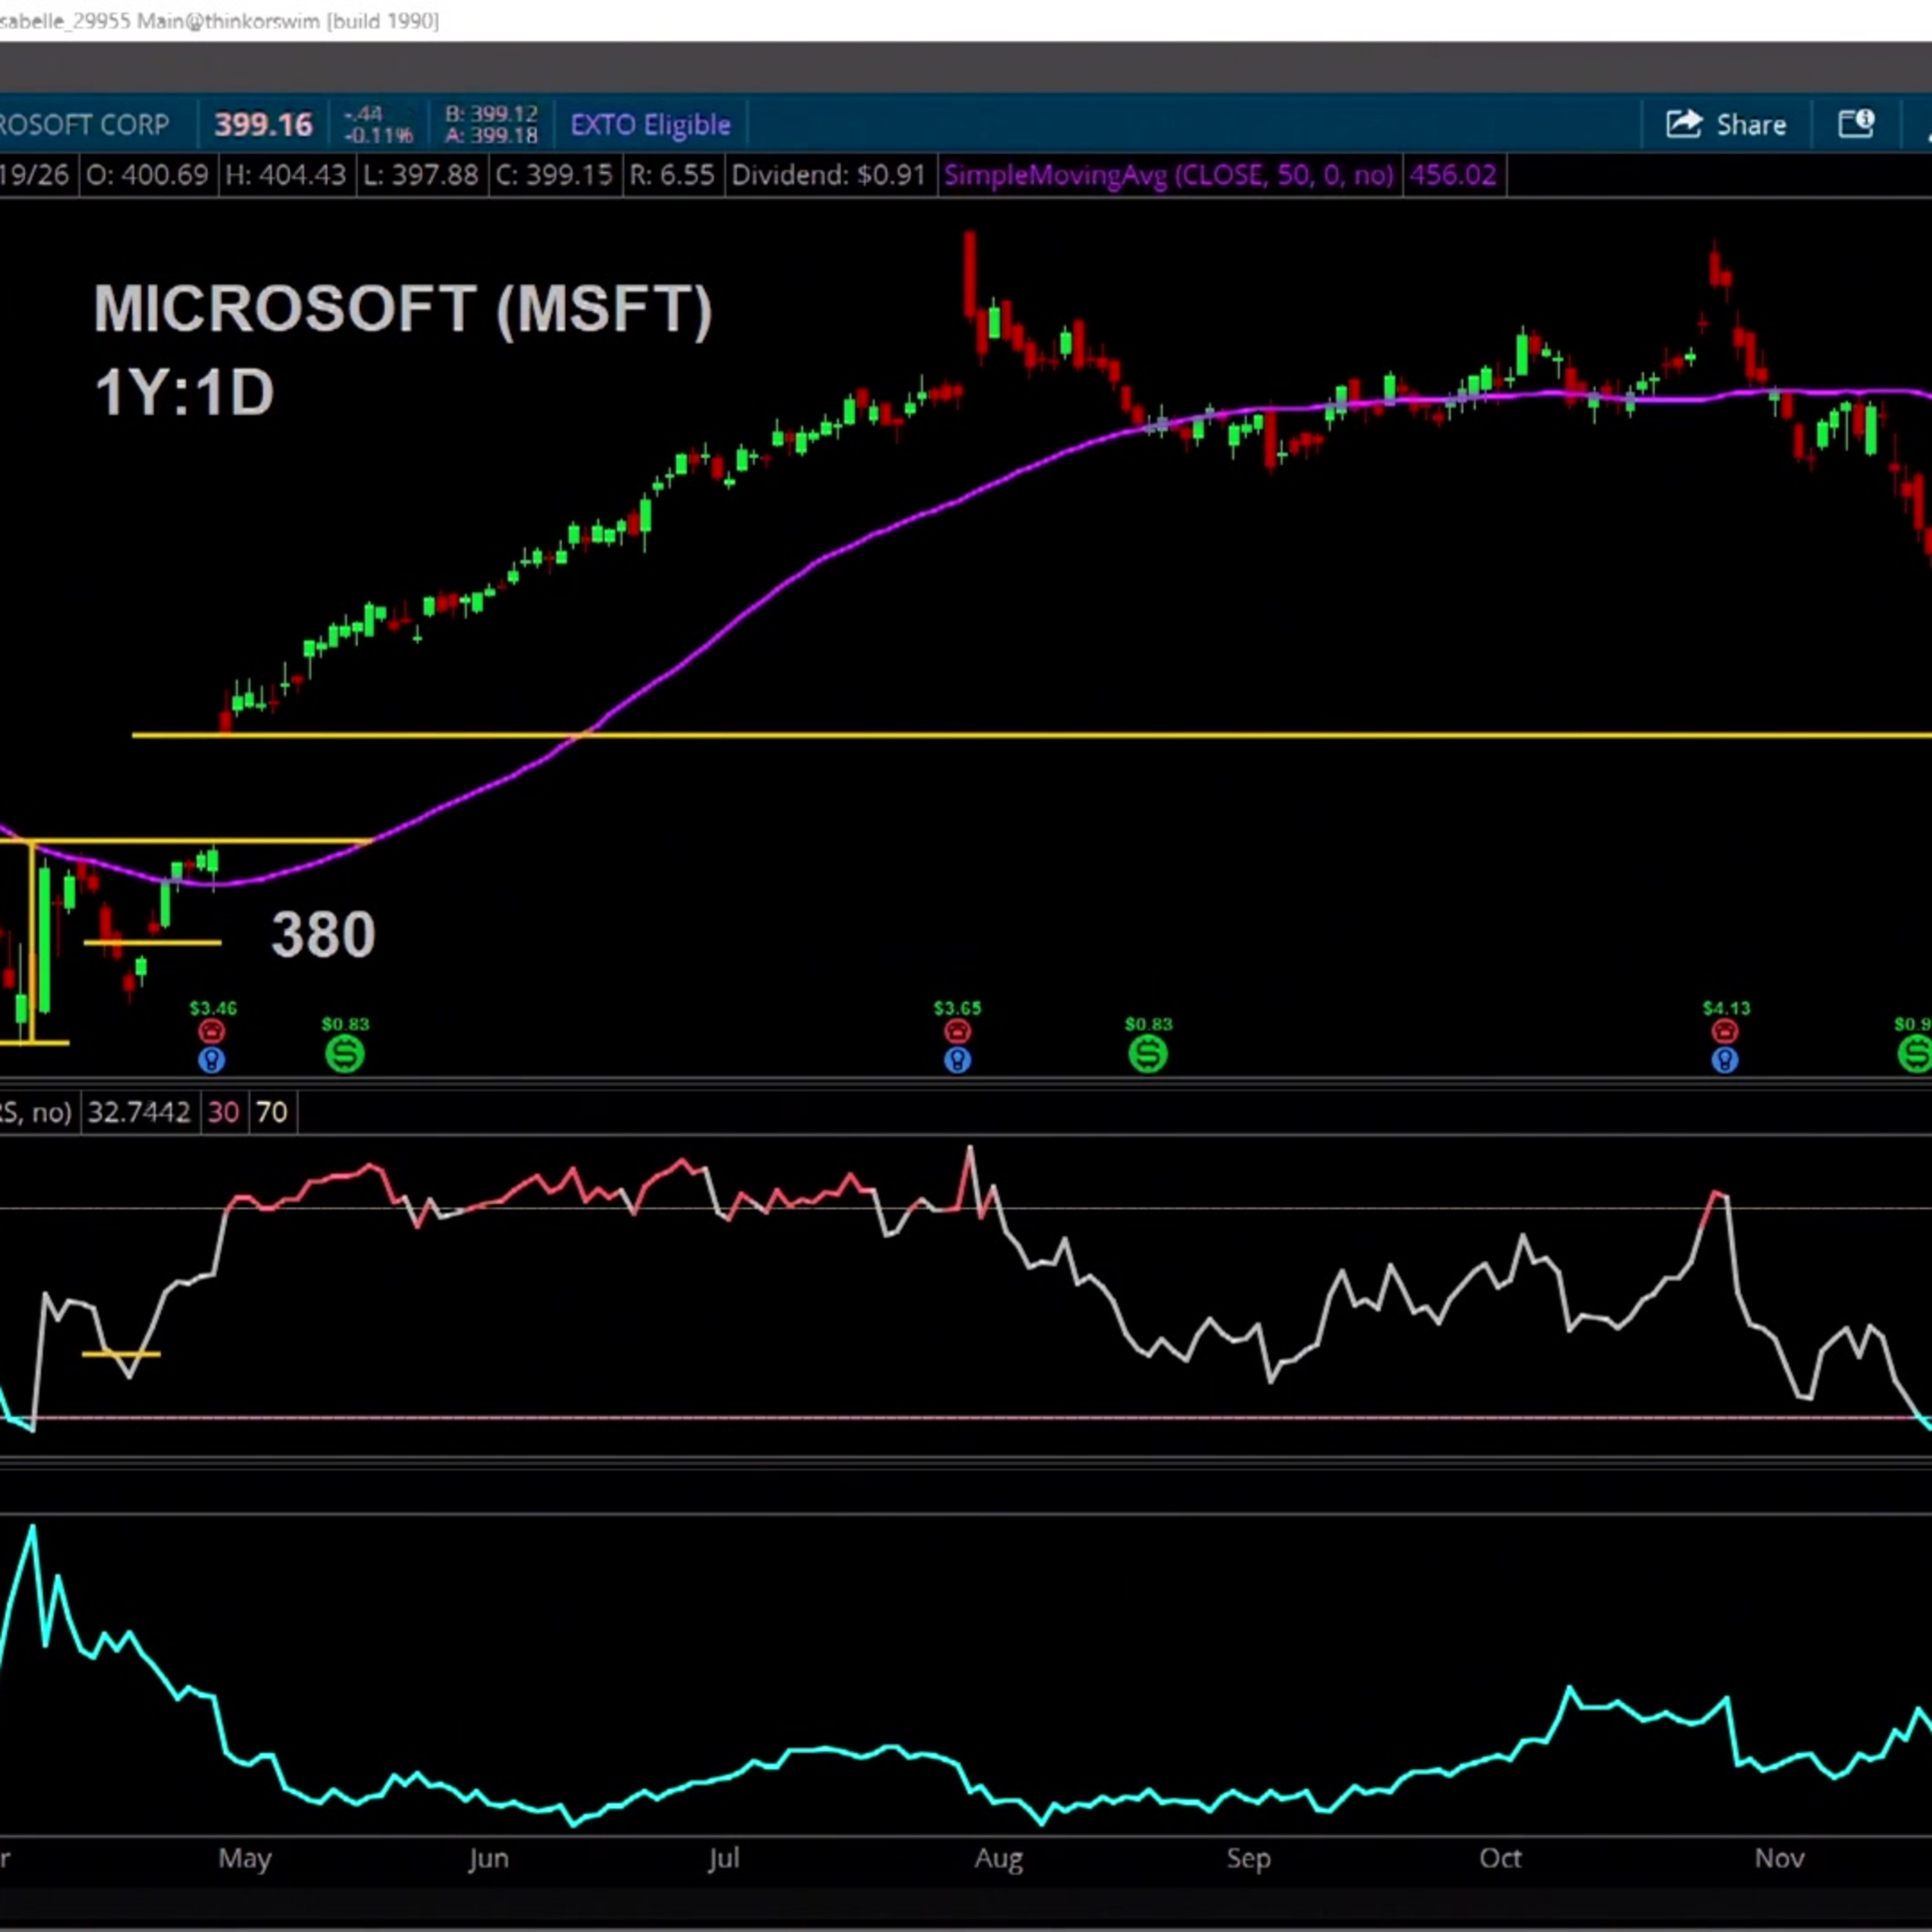The height and width of the screenshot is (1932, 1932).
Task: Click Nov on the time axis
Action: [x=1779, y=1858]
